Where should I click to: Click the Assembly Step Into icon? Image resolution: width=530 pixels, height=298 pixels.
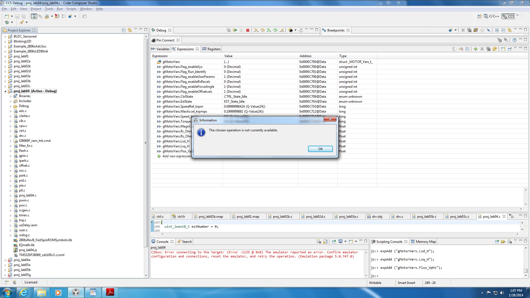269,30
